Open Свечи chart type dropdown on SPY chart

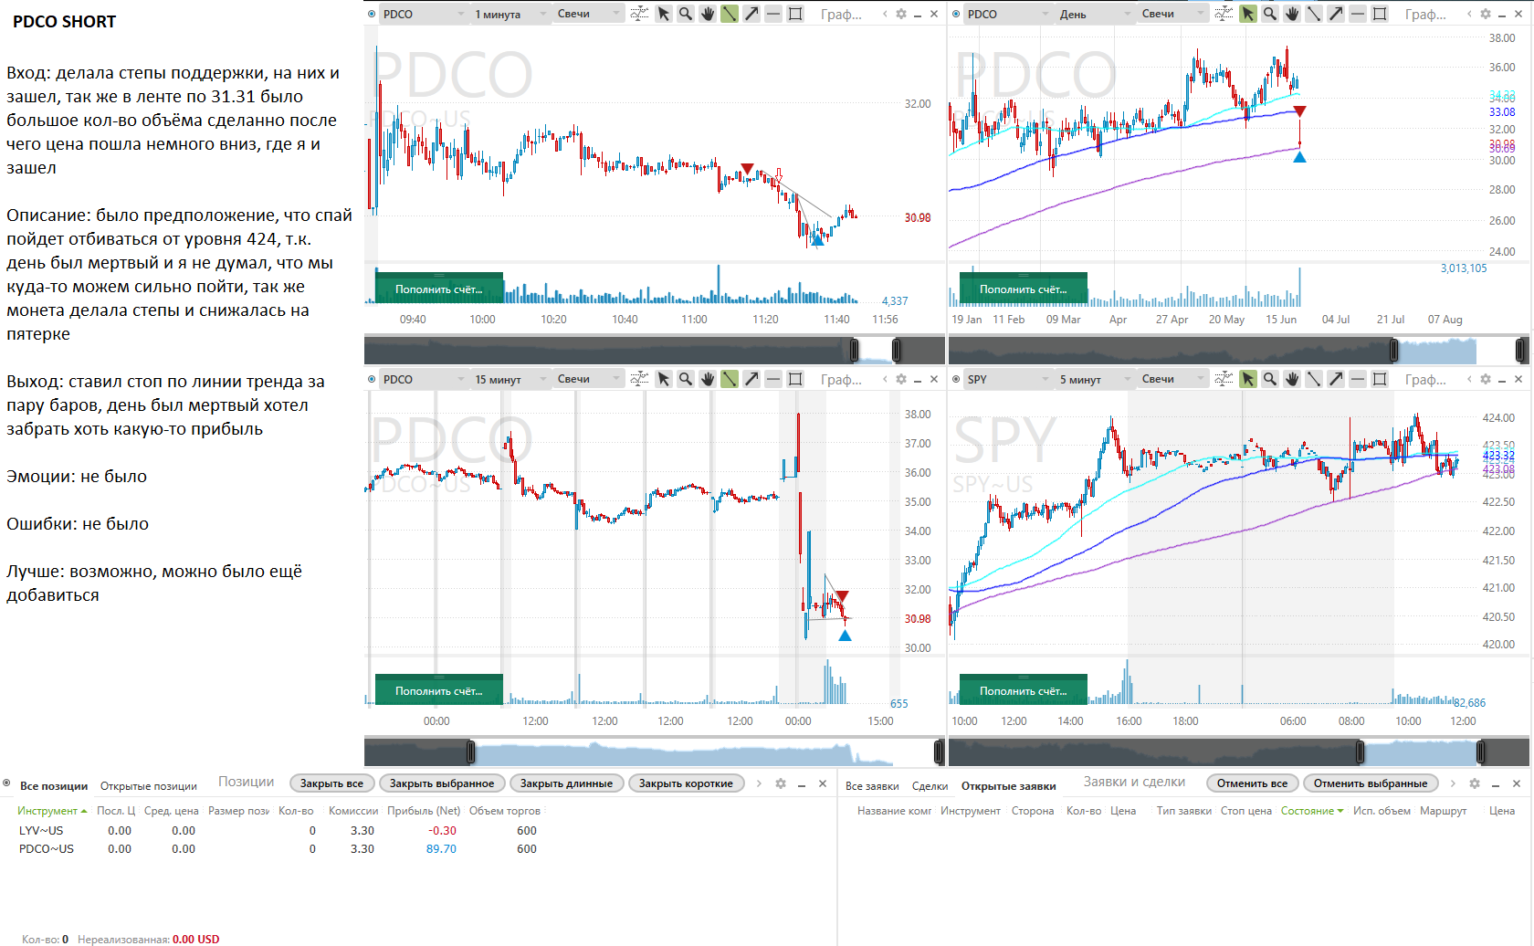(1172, 379)
